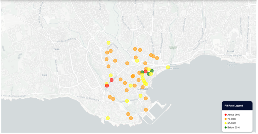Click the '50-70%' legend text
Viewport: 258px width, 134px height.
point(232,123)
